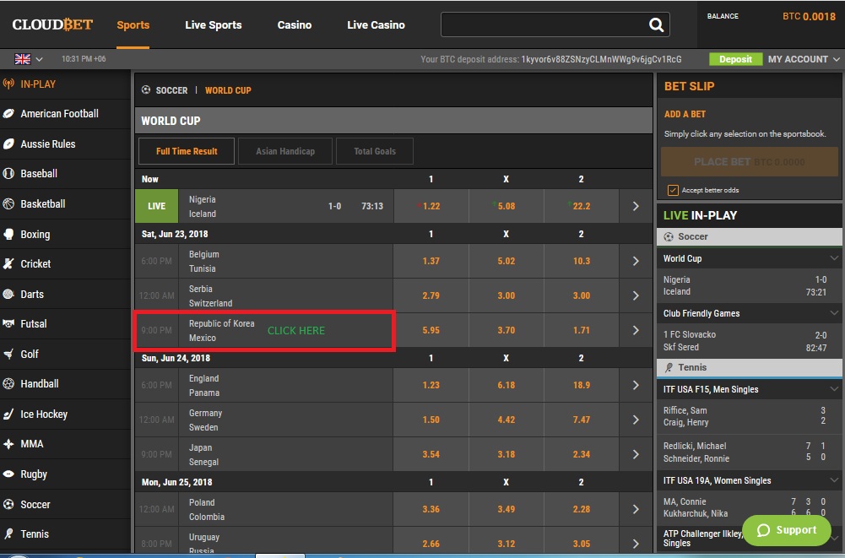The height and width of the screenshot is (558, 845).
Task: Click the Baseball icon in sidebar
Action: tap(8, 174)
